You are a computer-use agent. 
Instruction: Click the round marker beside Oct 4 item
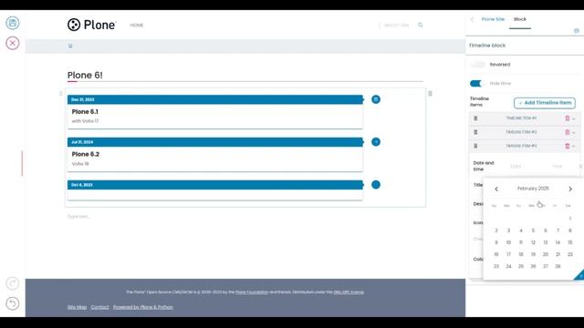[x=376, y=184]
